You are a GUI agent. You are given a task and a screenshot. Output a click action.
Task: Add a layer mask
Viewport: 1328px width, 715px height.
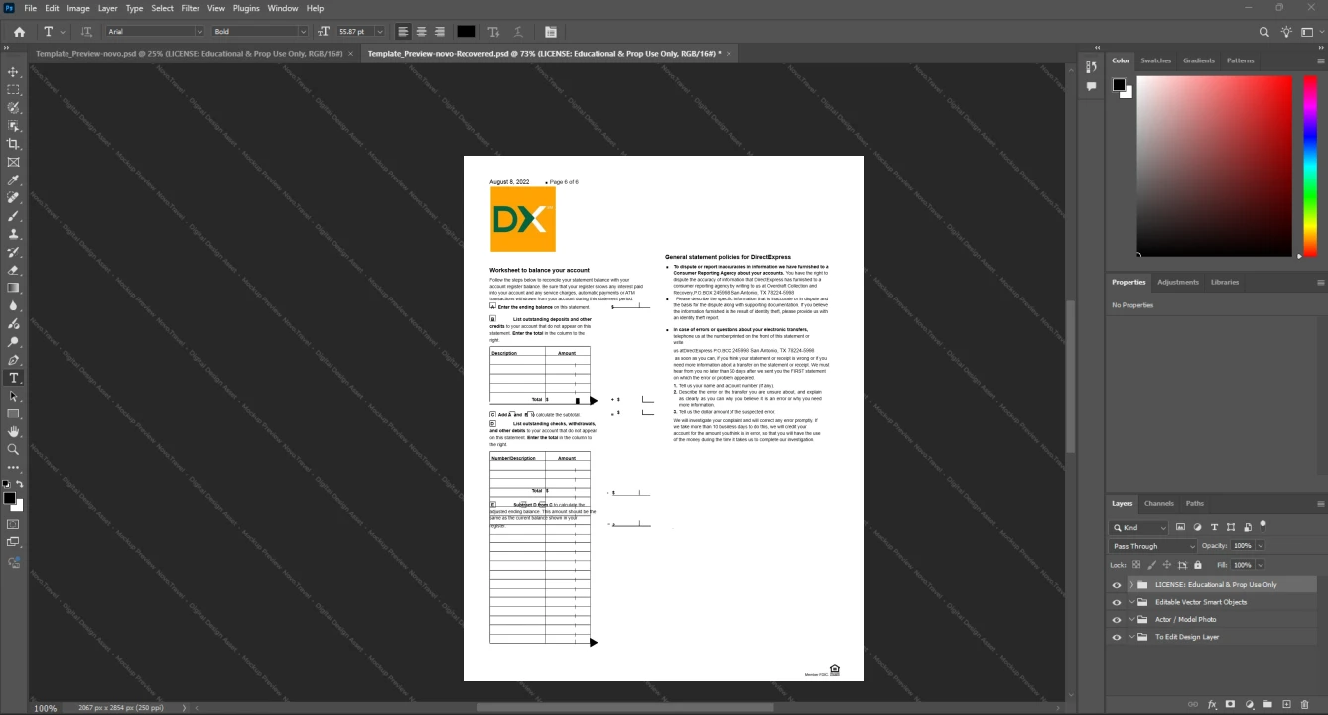(x=1230, y=704)
